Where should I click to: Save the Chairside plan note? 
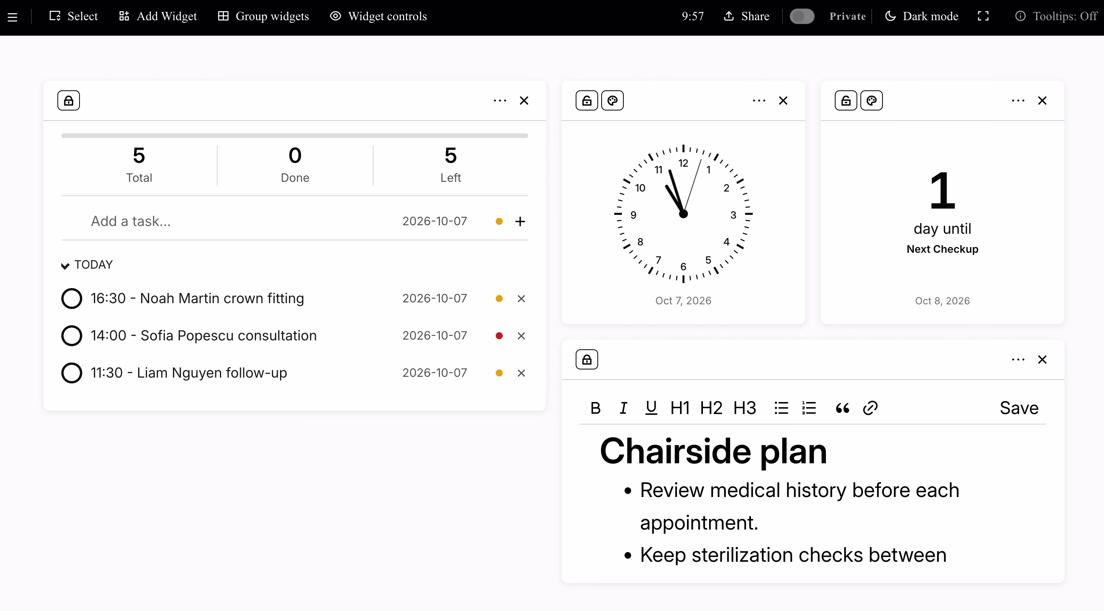[1019, 408]
